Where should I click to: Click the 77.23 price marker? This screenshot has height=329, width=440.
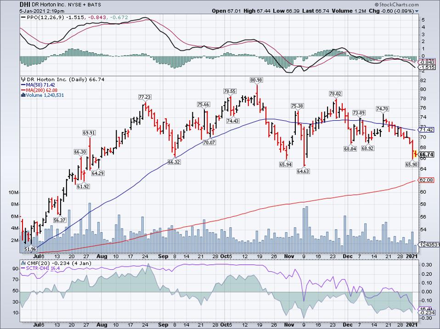click(145, 97)
